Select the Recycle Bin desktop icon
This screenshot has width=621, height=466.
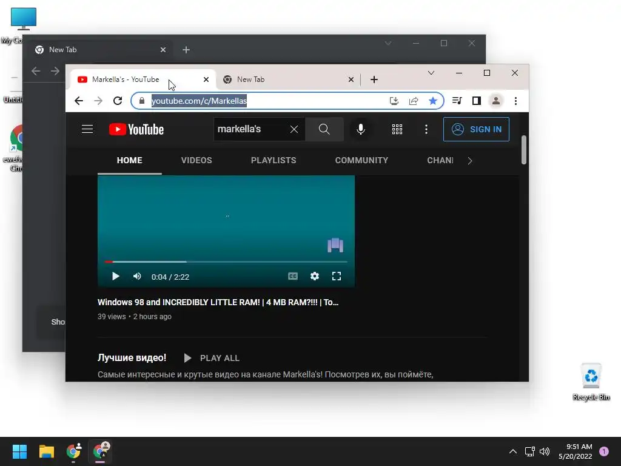(591, 381)
